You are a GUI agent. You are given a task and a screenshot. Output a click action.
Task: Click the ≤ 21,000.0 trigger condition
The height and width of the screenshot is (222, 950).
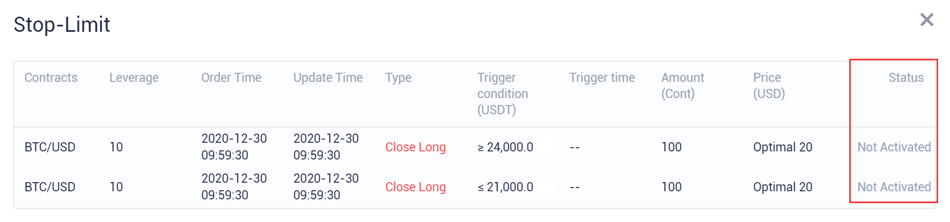coord(505,187)
